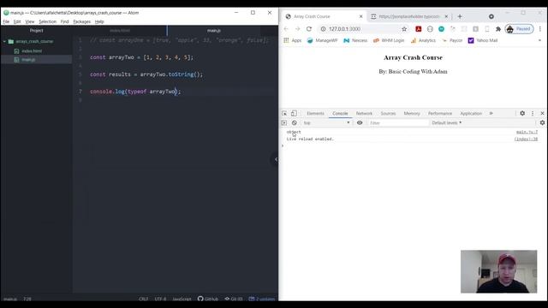548x308 pixels.
Task: Click the browser back arrow
Action: pos(286,29)
